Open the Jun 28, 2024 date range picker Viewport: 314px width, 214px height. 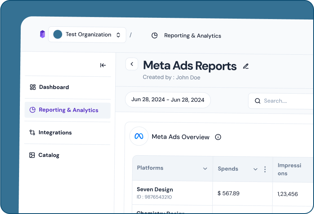coord(168,100)
